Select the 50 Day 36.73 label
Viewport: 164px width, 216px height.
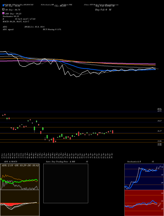point(13,9)
